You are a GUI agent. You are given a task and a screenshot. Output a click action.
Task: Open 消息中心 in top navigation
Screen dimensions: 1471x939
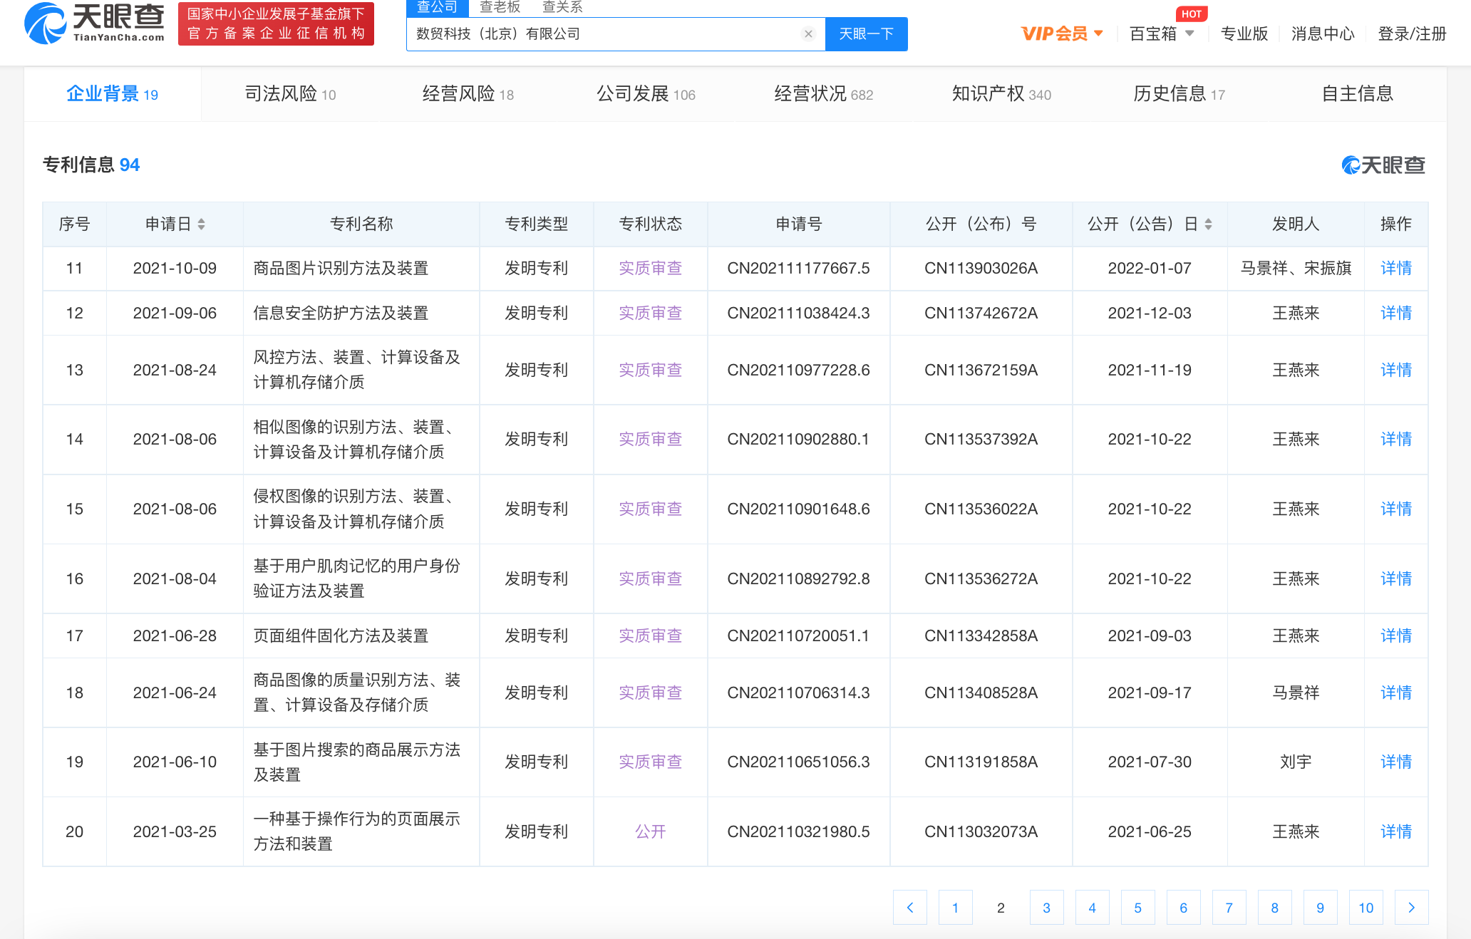(1322, 33)
